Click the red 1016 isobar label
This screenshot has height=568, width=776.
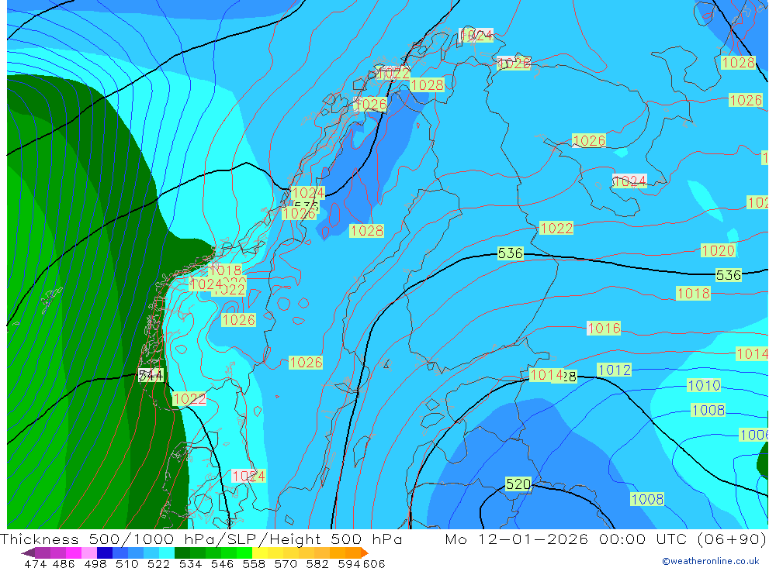pyautogui.click(x=603, y=328)
